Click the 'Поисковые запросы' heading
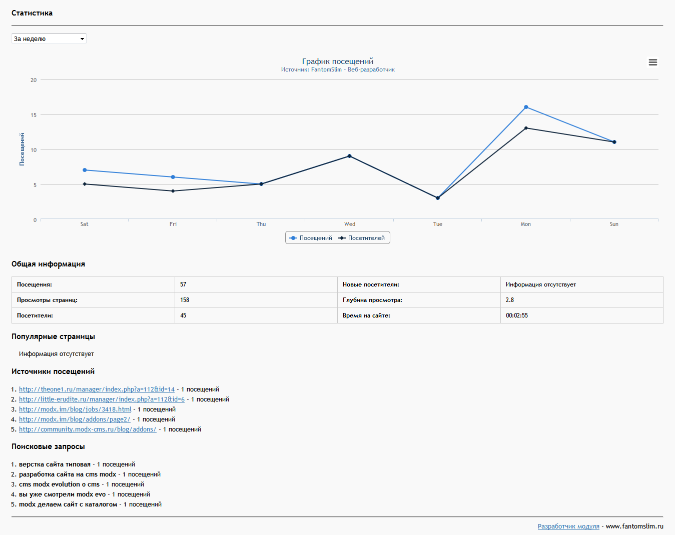The width and height of the screenshot is (675, 535). (x=48, y=446)
